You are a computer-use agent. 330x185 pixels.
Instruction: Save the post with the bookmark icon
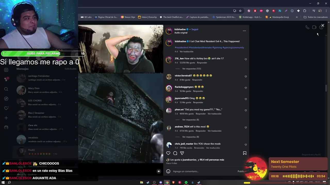pos(245,153)
